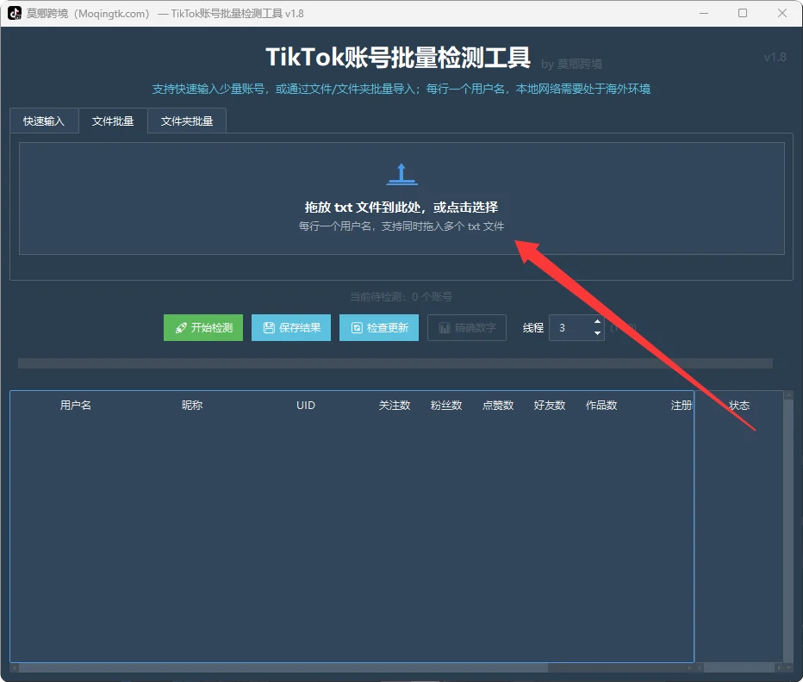Click the 当前待检测: 0 个账号 status text
803x682 pixels.
click(x=401, y=296)
